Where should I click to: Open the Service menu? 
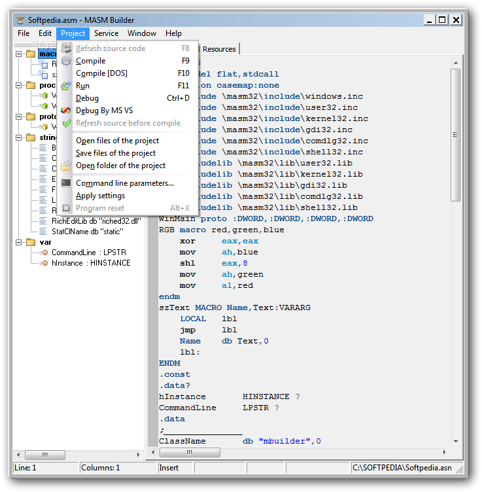coord(107,33)
